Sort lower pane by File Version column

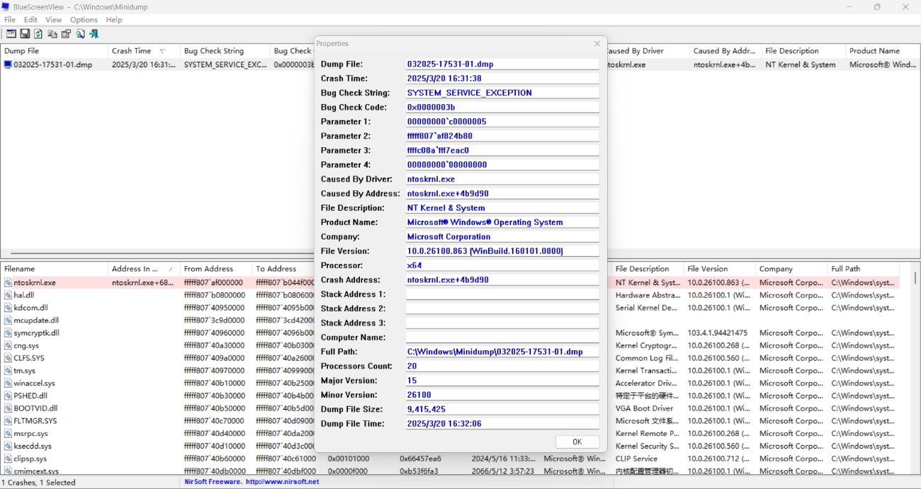720,269
